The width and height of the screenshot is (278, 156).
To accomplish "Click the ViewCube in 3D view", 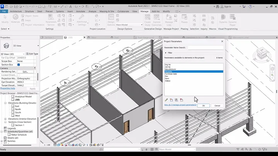I will [x=262, y=53].
